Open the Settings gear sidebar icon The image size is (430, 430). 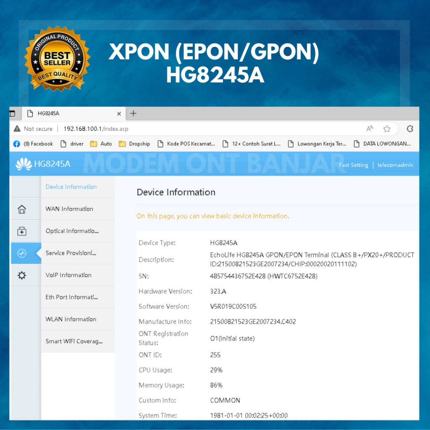22,275
